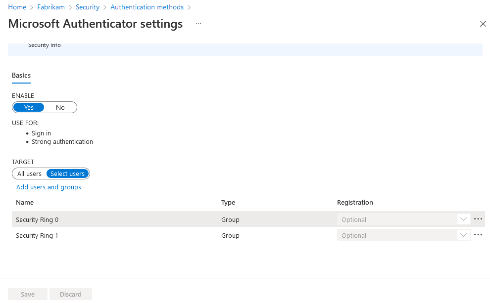The height and width of the screenshot is (303, 490).
Task: Select the Security Ring 1 group name
Action: click(x=37, y=235)
